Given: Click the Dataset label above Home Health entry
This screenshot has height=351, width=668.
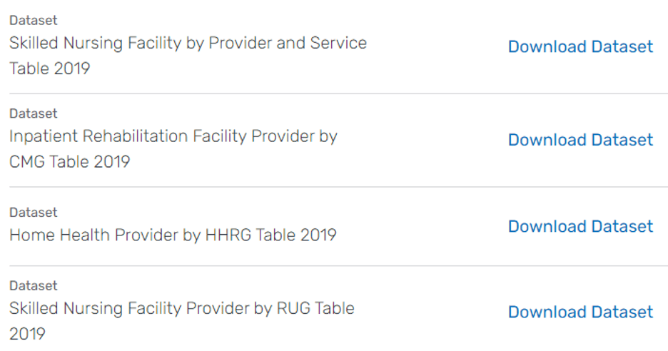Looking at the screenshot, I should 34,213.
